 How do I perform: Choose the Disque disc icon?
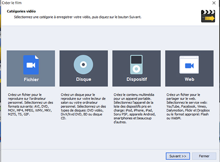click(x=83, y=65)
